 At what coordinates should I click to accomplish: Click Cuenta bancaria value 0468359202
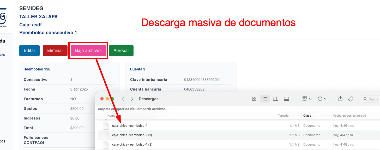(x=194, y=89)
